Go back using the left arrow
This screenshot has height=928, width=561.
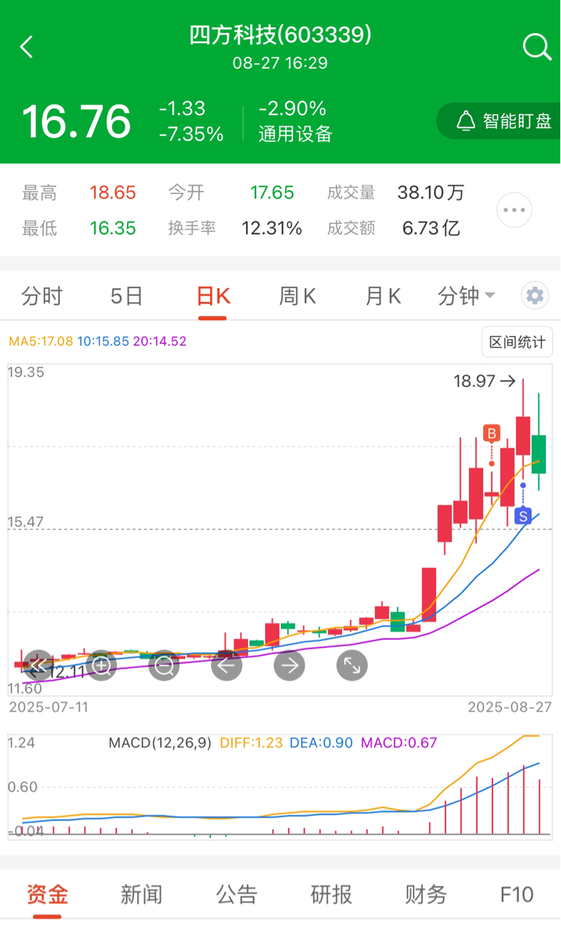pos(26,47)
